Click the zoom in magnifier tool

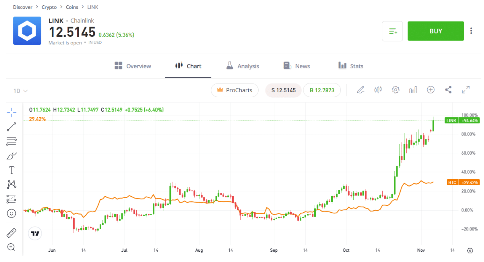(11, 247)
